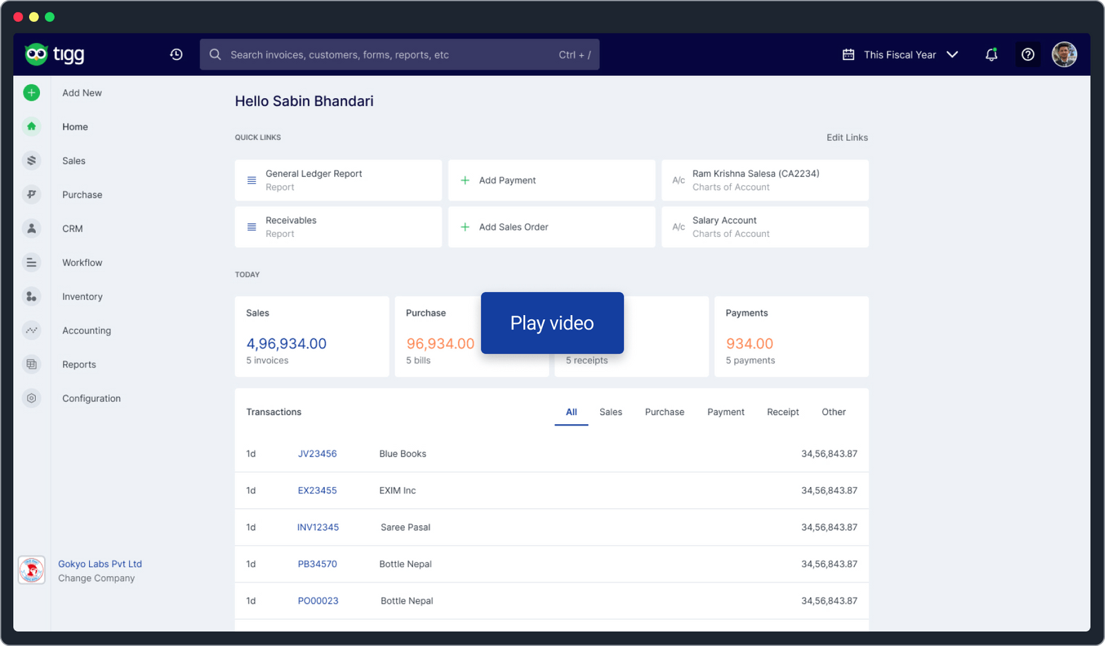This screenshot has height=646, width=1105.
Task: Click Edit Links
Action: [847, 137]
